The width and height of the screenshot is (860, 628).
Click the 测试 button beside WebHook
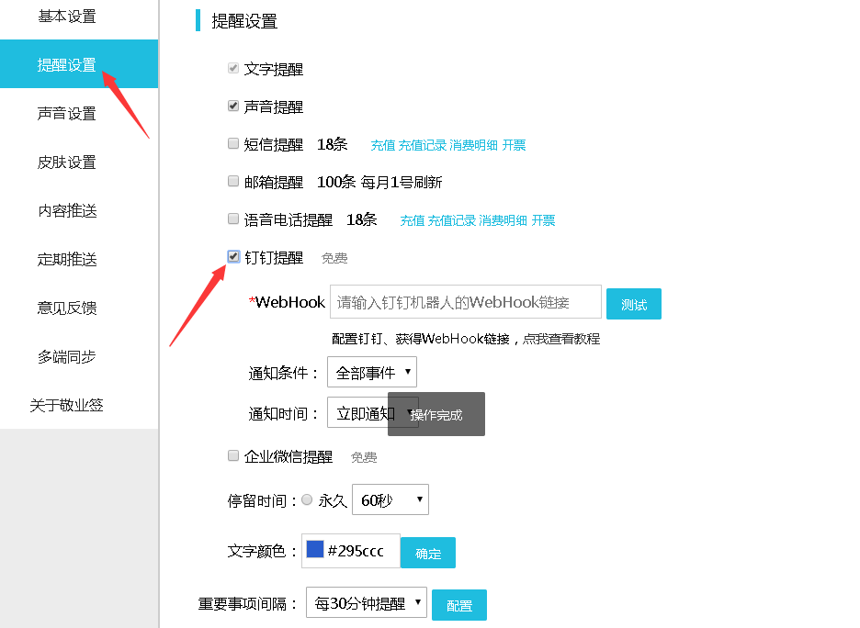click(634, 304)
